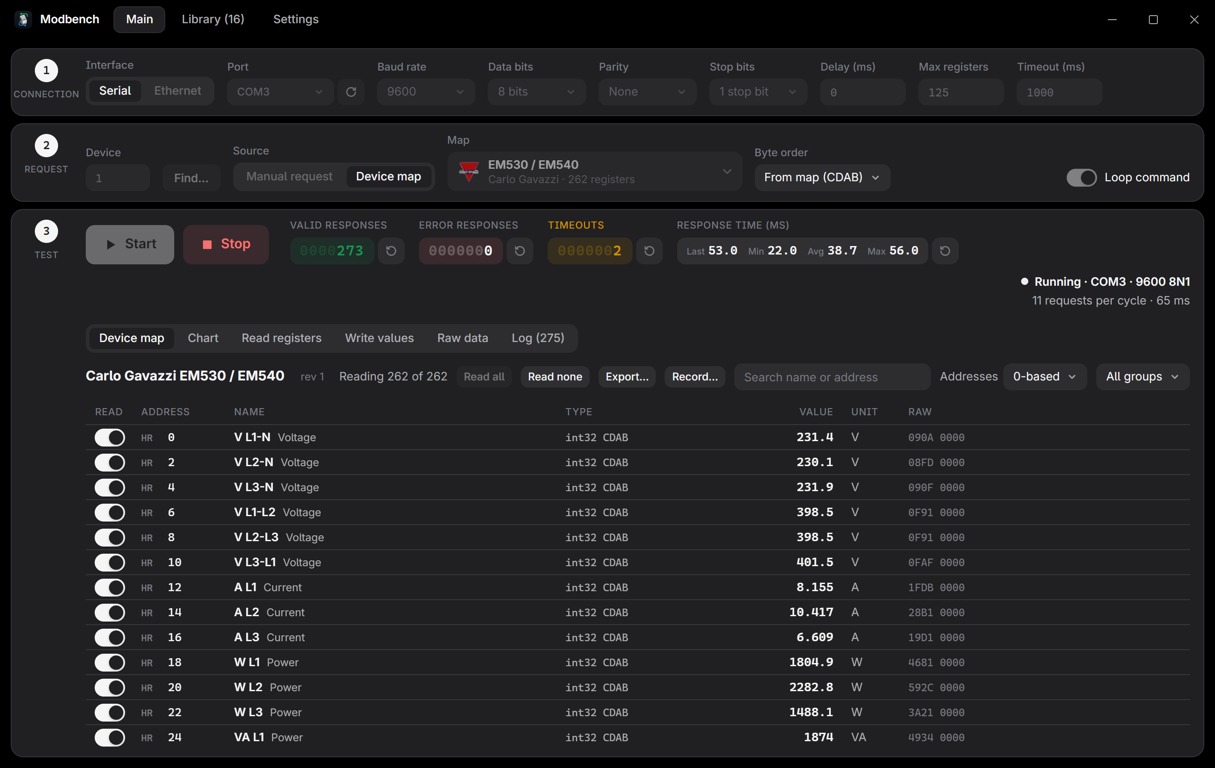Open the Parity dropdown

(647, 92)
